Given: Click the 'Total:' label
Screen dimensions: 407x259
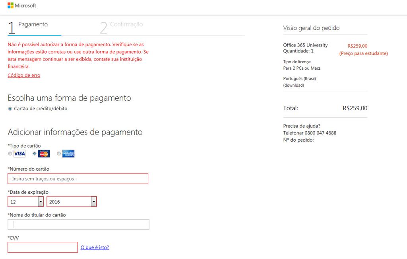Looking at the screenshot, I should pos(291,108).
